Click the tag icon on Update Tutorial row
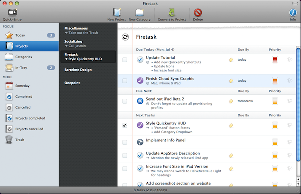This screenshot has height=194, width=301. click(231, 60)
